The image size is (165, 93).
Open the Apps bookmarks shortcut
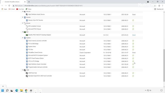coord(4,9)
